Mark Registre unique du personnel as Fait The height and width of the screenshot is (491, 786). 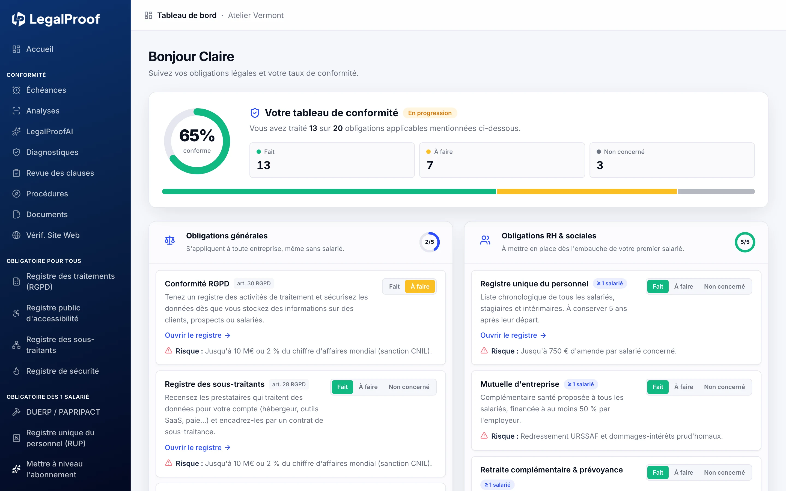[658, 286]
